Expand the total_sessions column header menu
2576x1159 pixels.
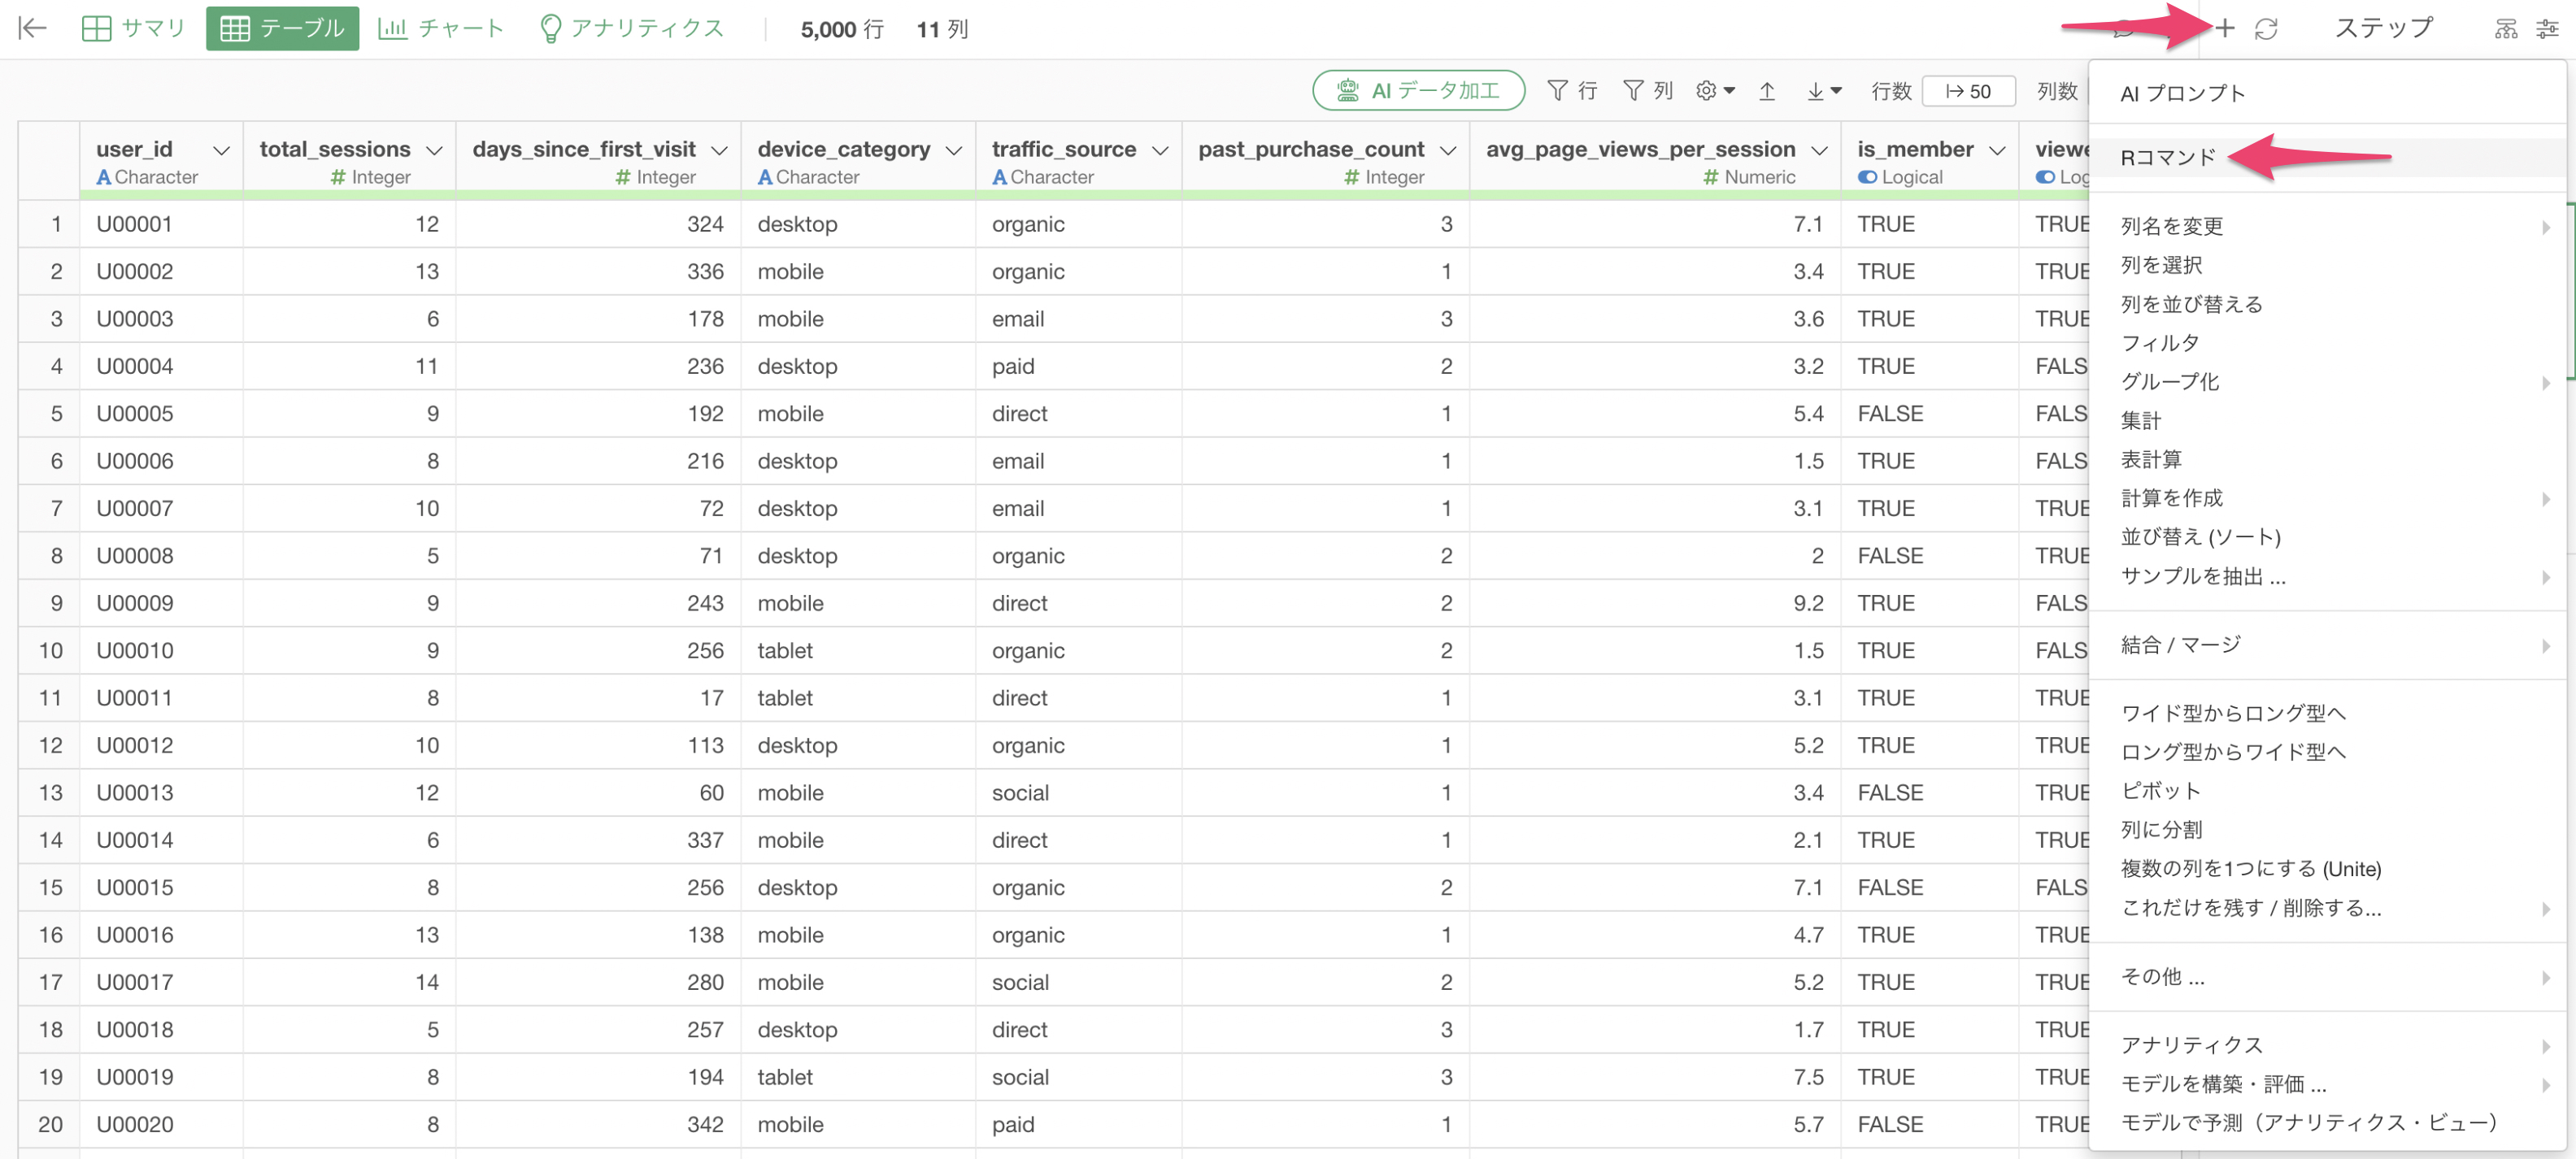(x=434, y=151)
